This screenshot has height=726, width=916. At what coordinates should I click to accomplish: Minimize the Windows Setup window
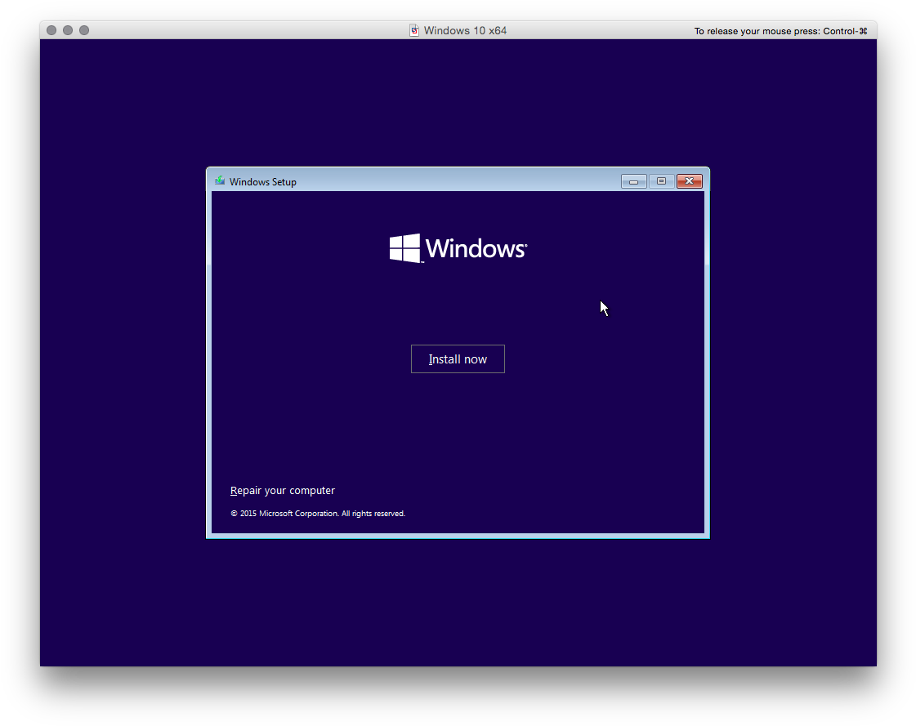[x=633, y=181]
